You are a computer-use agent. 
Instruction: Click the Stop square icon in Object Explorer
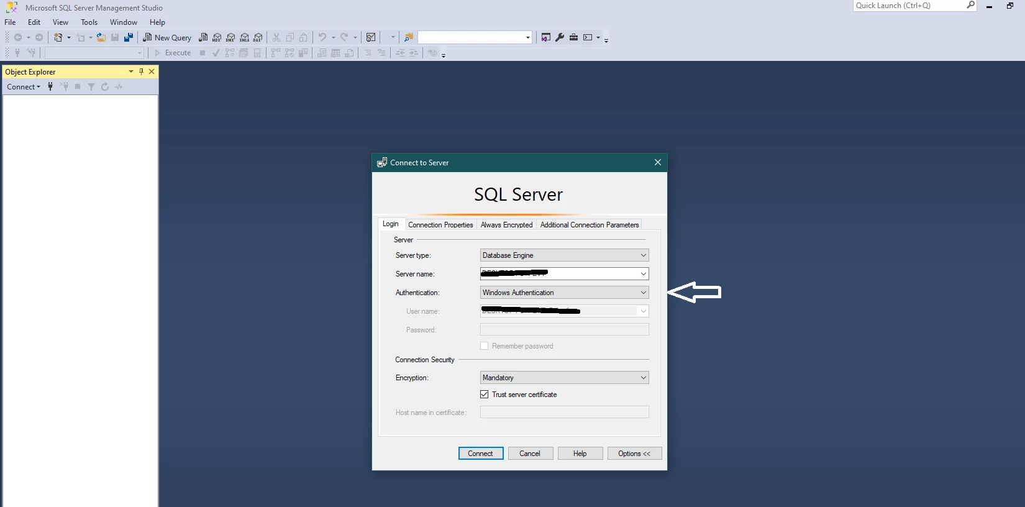coord(78,87)
